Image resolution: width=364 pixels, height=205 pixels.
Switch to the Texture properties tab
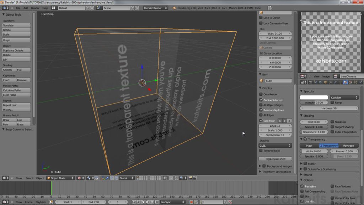coord(350,83)
